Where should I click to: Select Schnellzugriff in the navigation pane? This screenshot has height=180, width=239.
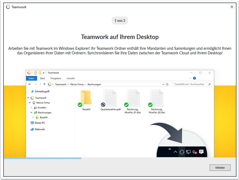pyautogui.click(x=40, y=91)
